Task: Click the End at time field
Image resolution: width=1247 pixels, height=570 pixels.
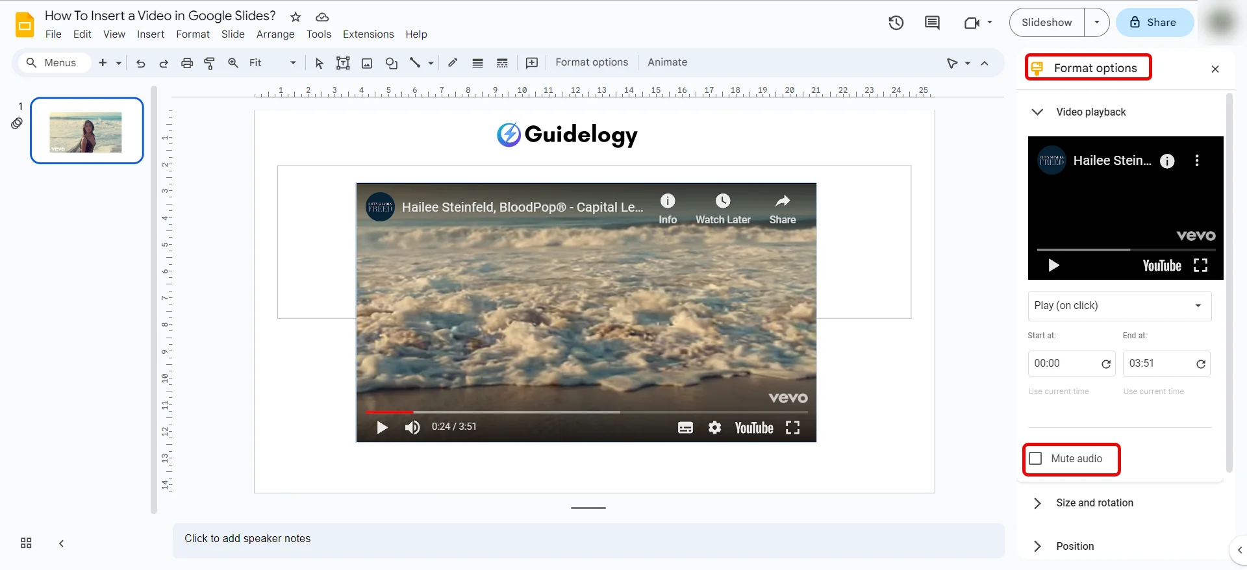Action: pyautogui.click(x=1166, y=364)
